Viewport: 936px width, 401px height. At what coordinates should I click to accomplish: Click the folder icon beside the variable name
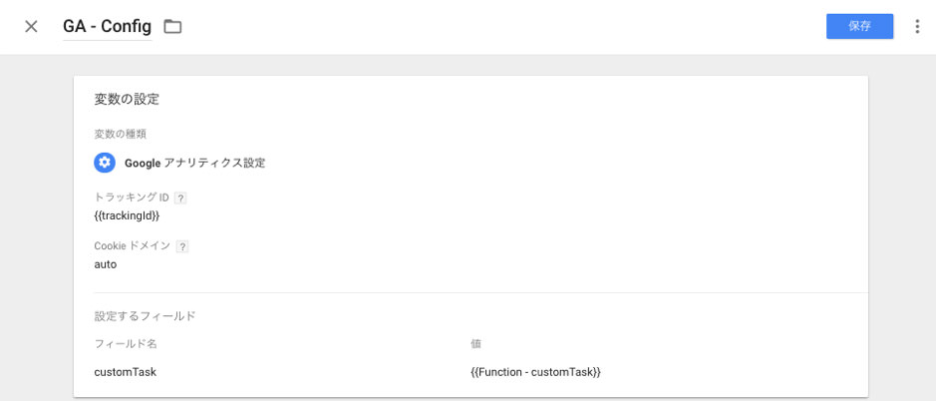pos(172,26)
